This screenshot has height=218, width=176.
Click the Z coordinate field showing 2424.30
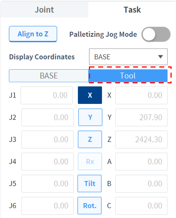pos(141,139)
